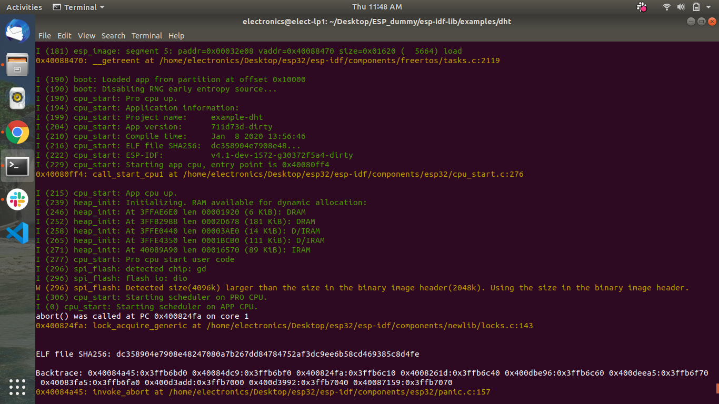Click the Slack notification icon in the top bar
This screenshot has width=719, height=404.
[x=642, y=7]
